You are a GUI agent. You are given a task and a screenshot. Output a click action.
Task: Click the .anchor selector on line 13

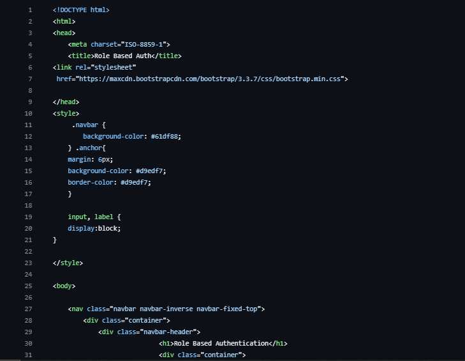point(89,148)
